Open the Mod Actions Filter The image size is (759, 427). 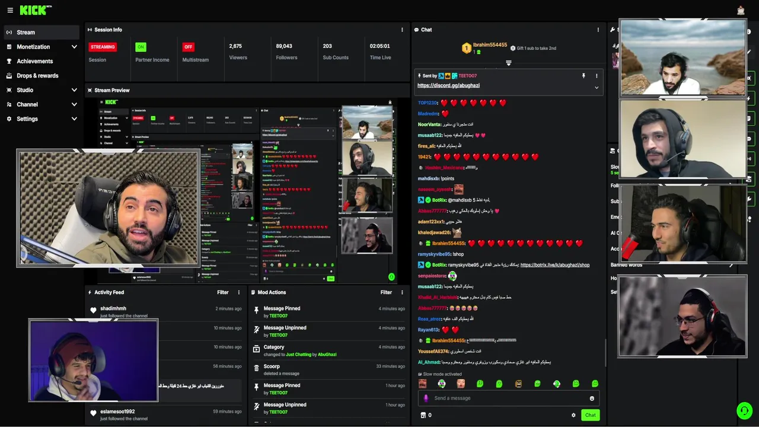[386, 292]
